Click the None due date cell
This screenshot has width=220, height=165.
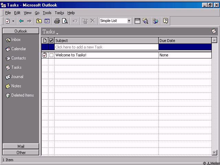[x=185, y=55]
